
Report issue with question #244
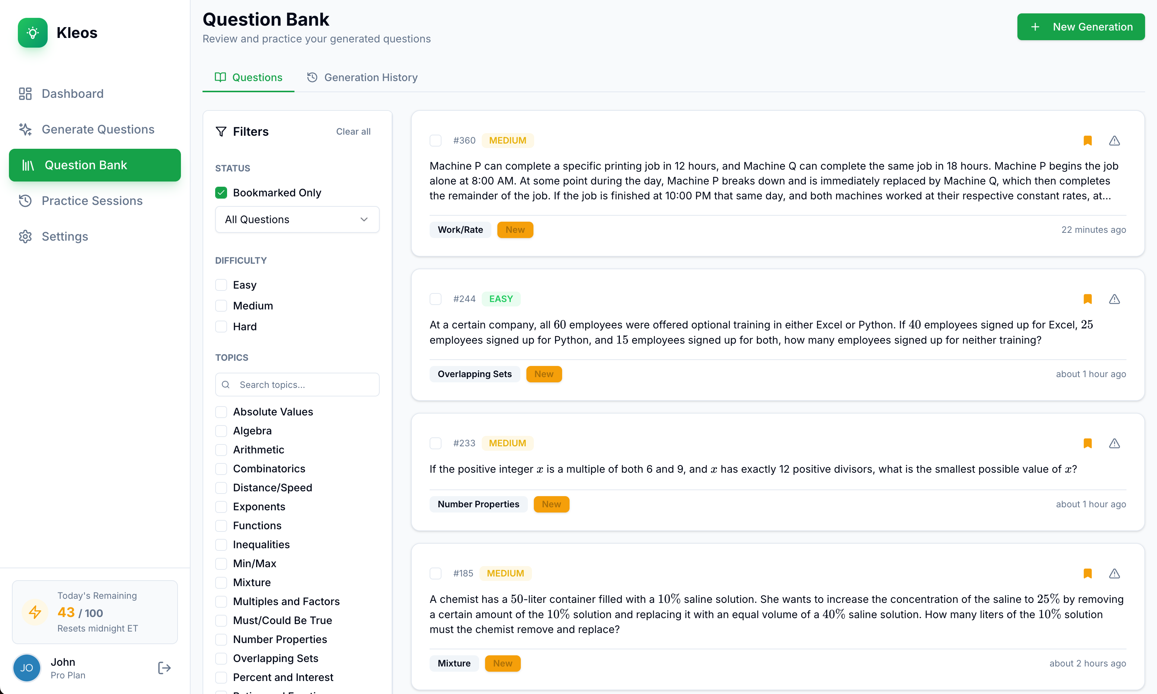pyautogui.click(x=1115, y=299)
